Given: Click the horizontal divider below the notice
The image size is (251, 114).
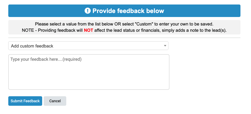Looking at the screenshot, I should point(124,38).
